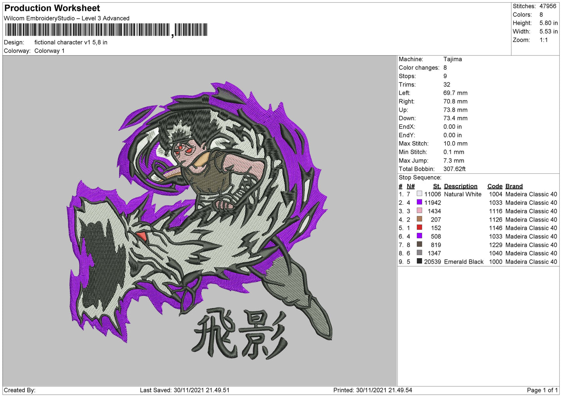
Task: Click the Machine value 'Tajima'
Action: [453, 59]
